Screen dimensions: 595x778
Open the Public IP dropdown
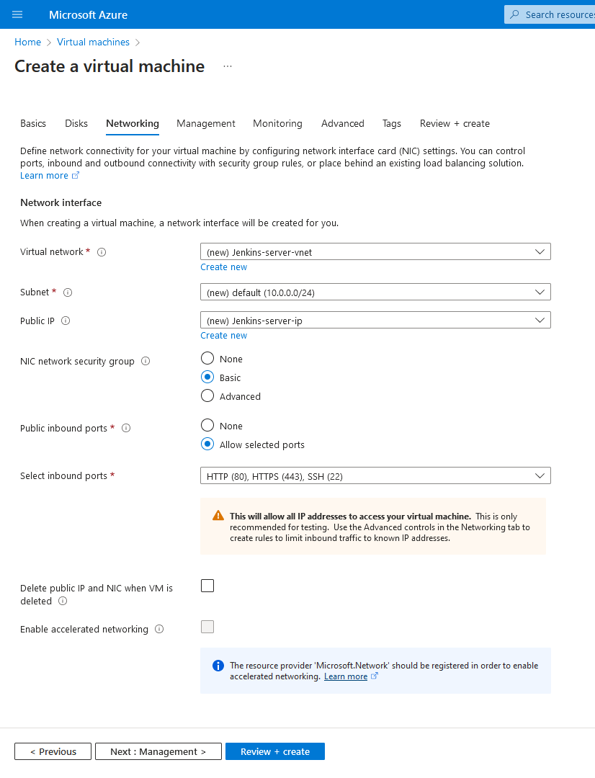point(376,320)
